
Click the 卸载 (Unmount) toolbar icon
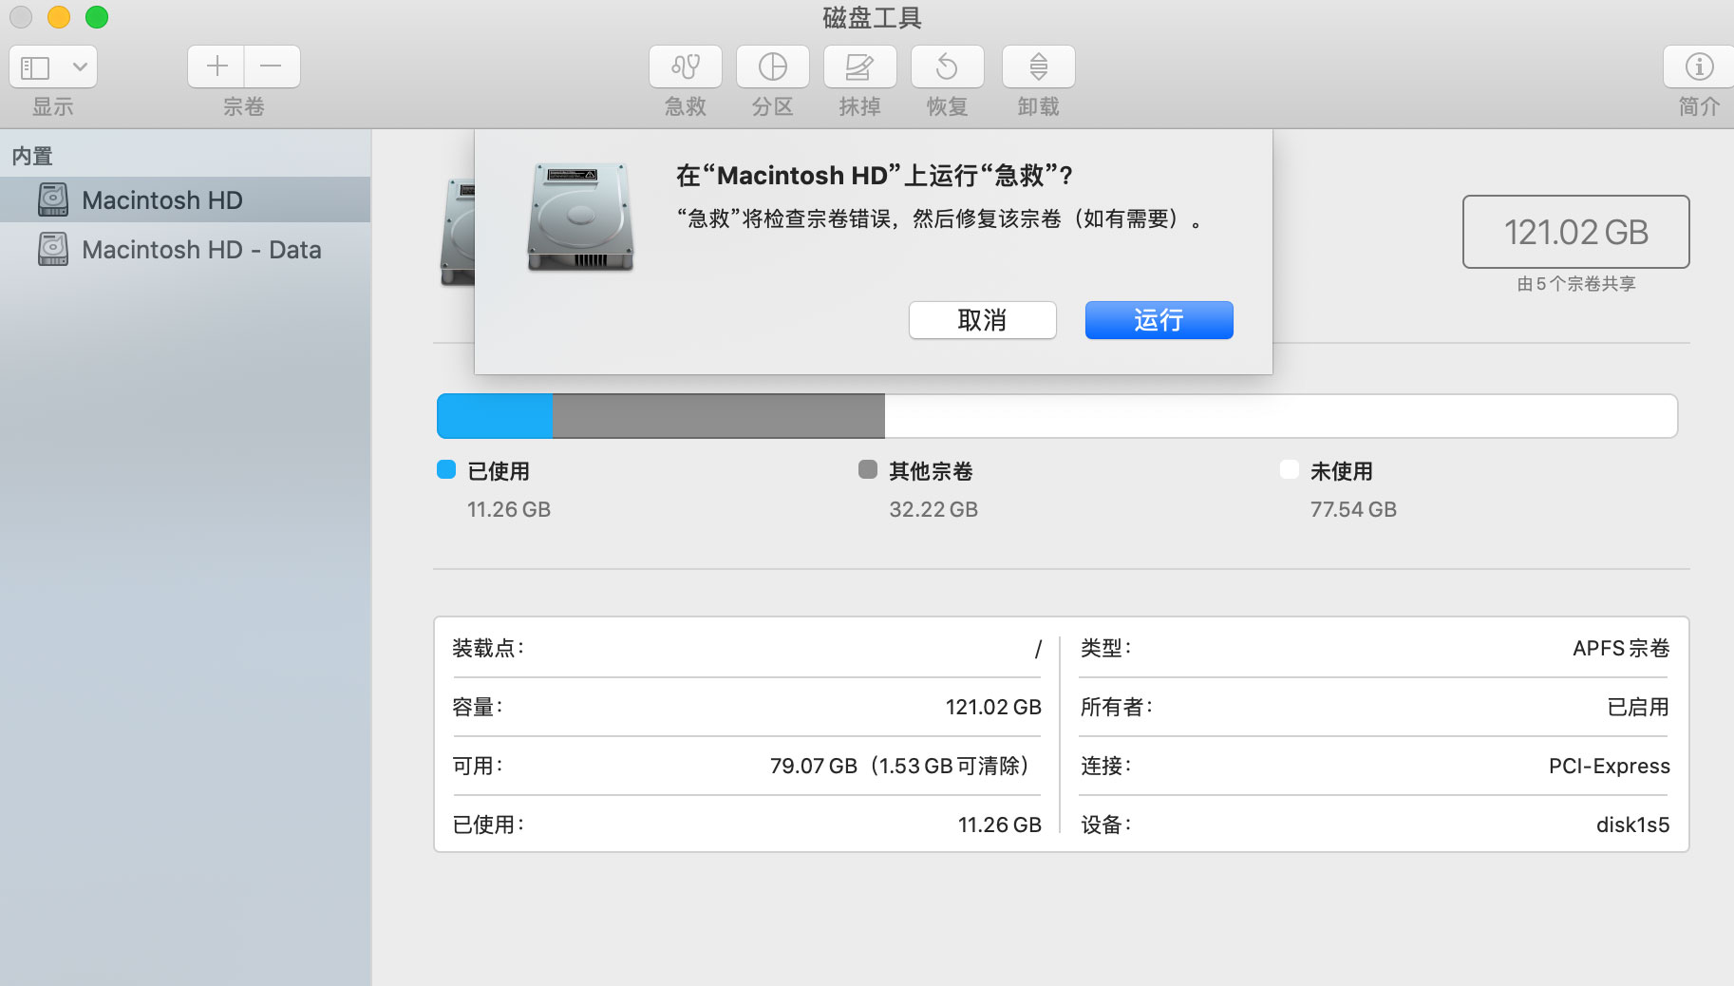coord(1037,66)
